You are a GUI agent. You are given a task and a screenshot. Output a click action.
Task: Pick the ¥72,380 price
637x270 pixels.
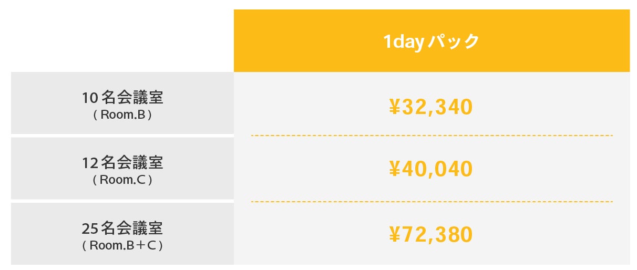point(431,235)
